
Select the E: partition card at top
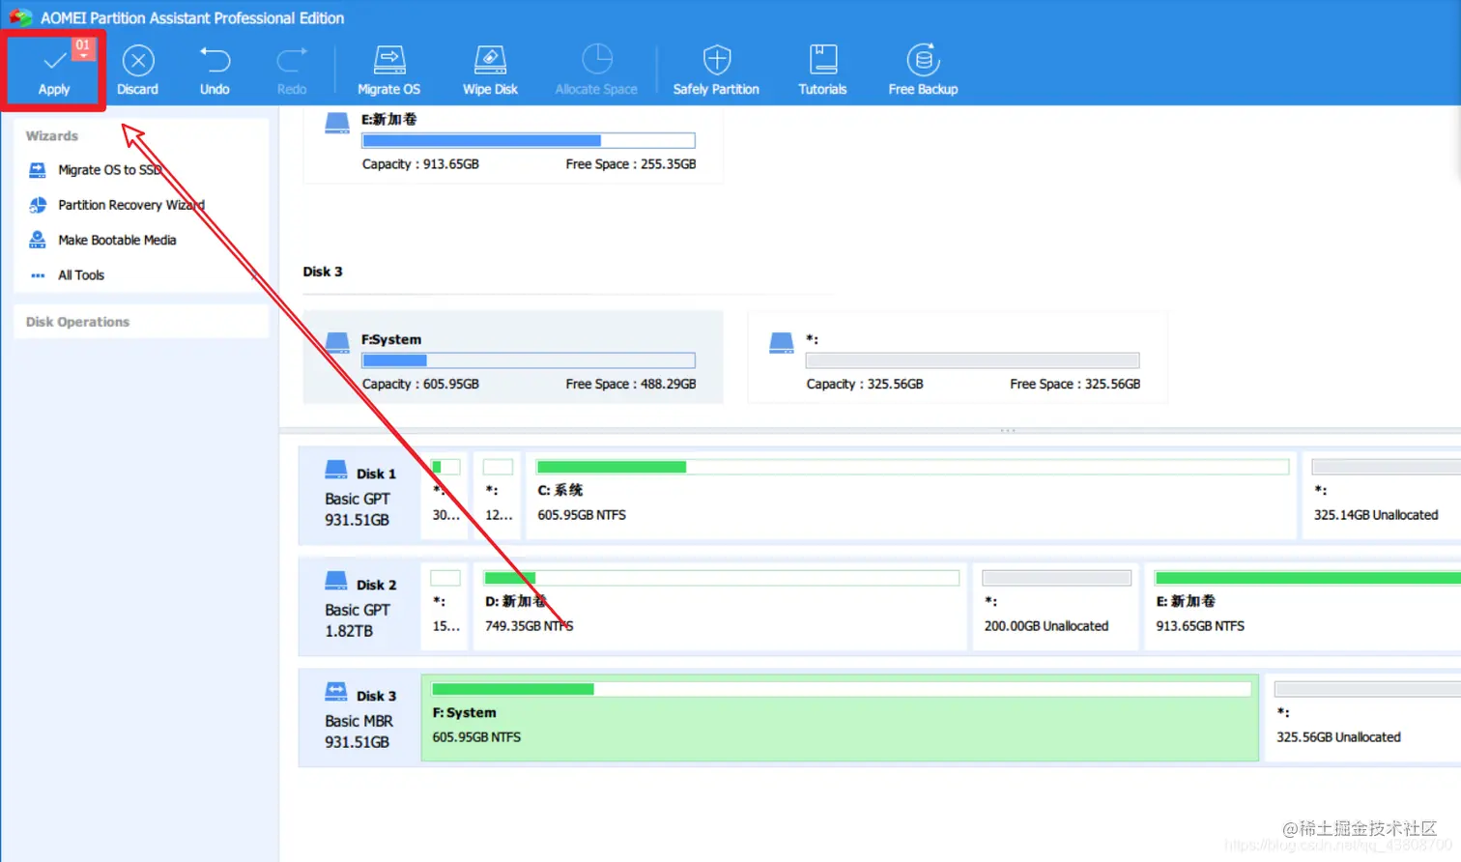513,144
